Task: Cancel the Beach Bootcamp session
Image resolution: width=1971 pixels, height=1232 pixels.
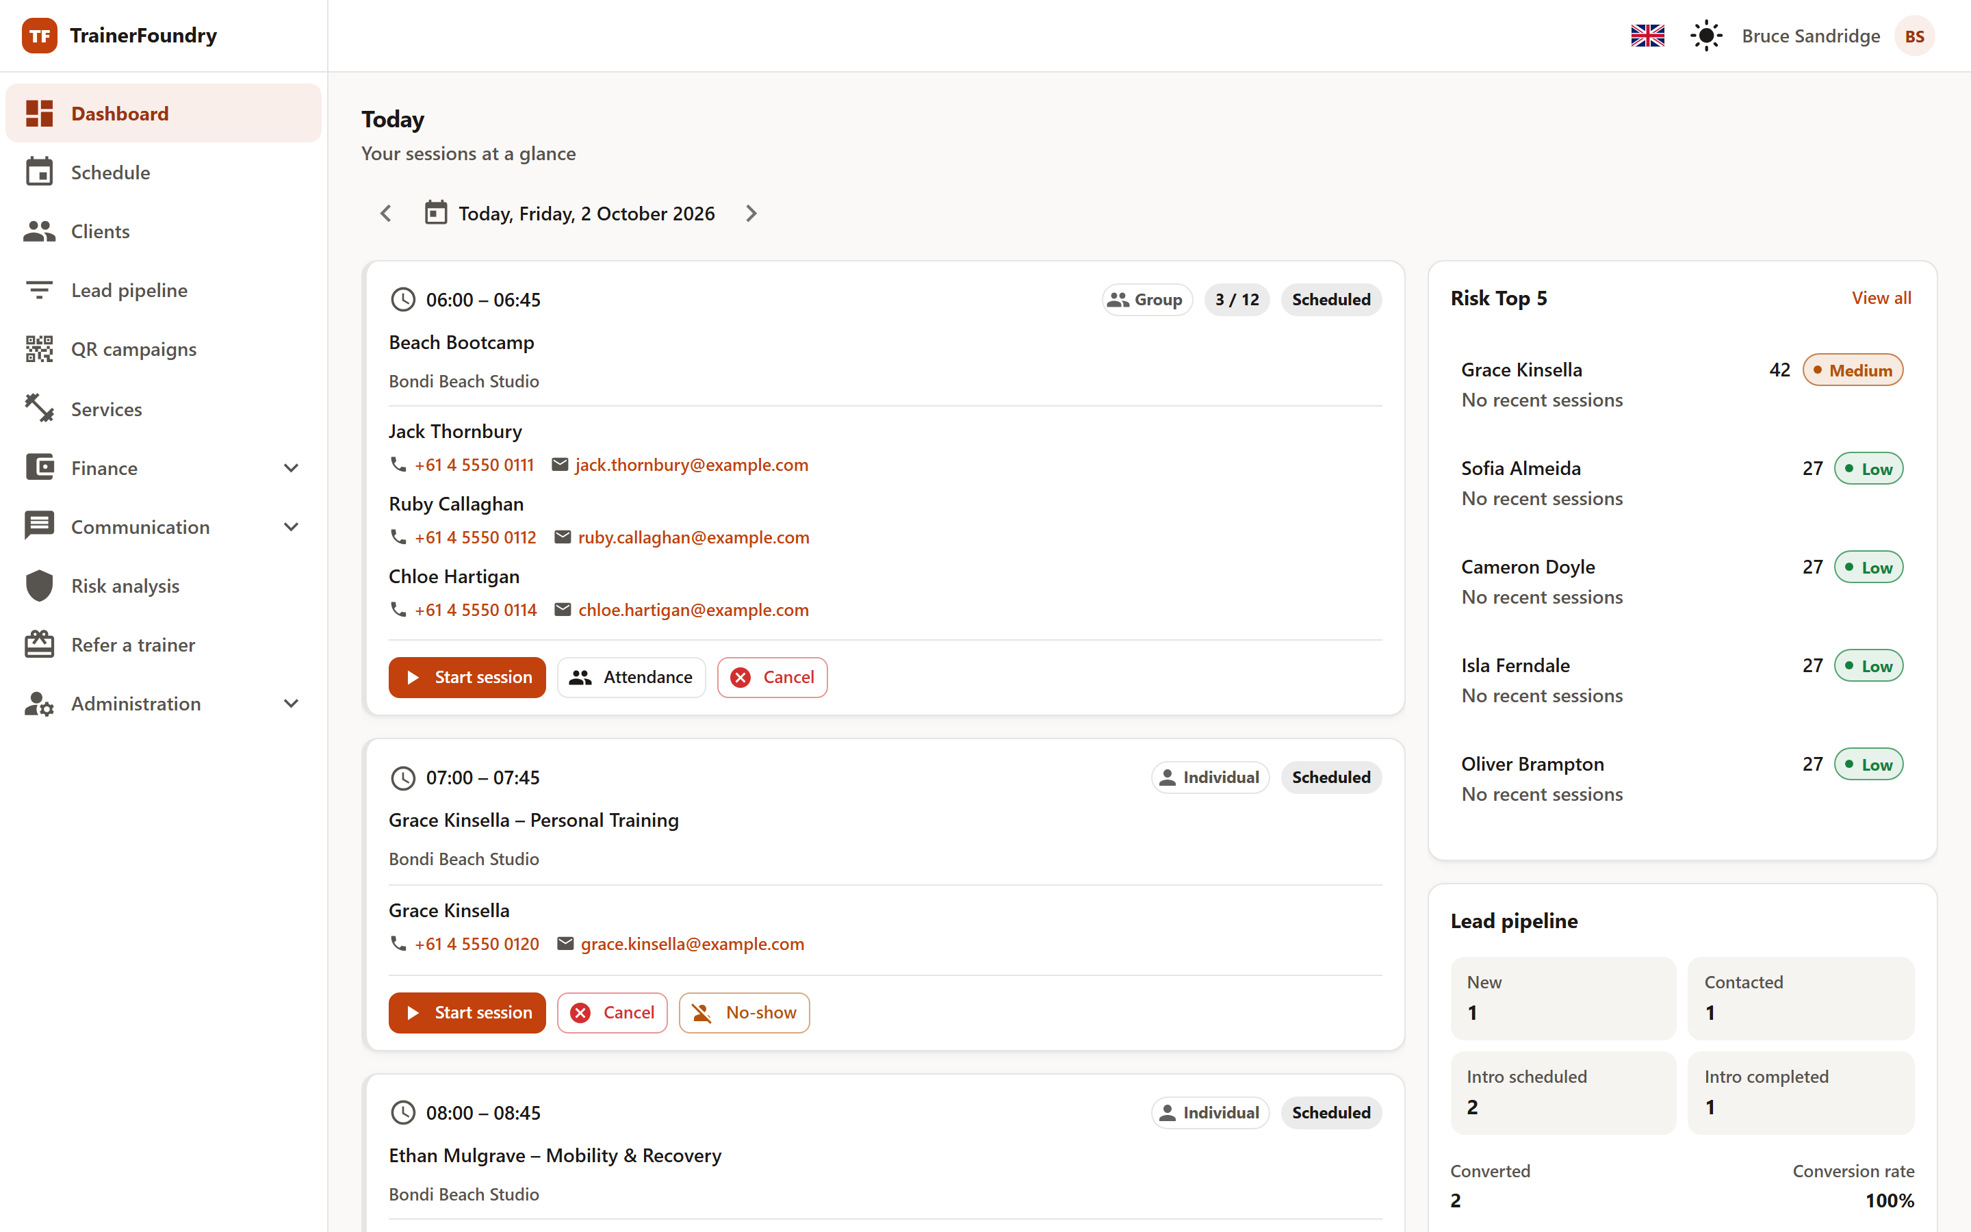Action: 772,677
